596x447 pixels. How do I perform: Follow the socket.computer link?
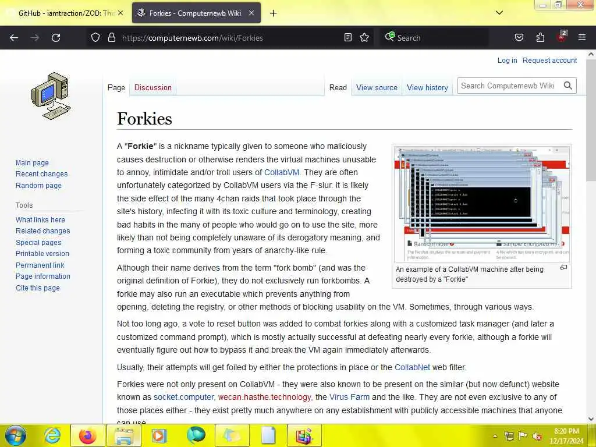coord(183,397)
